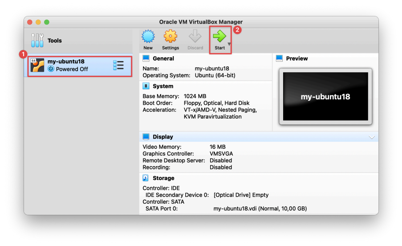Image resolution: width=402 pixels, height=246 pixels.
Task: Click the Storage section disk icon
Action: tap(146, 178)
